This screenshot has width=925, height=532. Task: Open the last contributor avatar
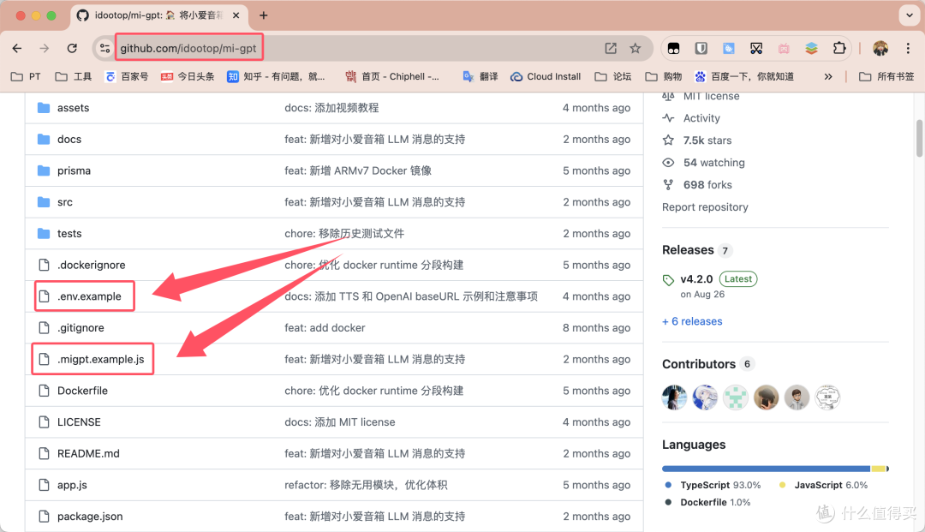pos(827,398)
